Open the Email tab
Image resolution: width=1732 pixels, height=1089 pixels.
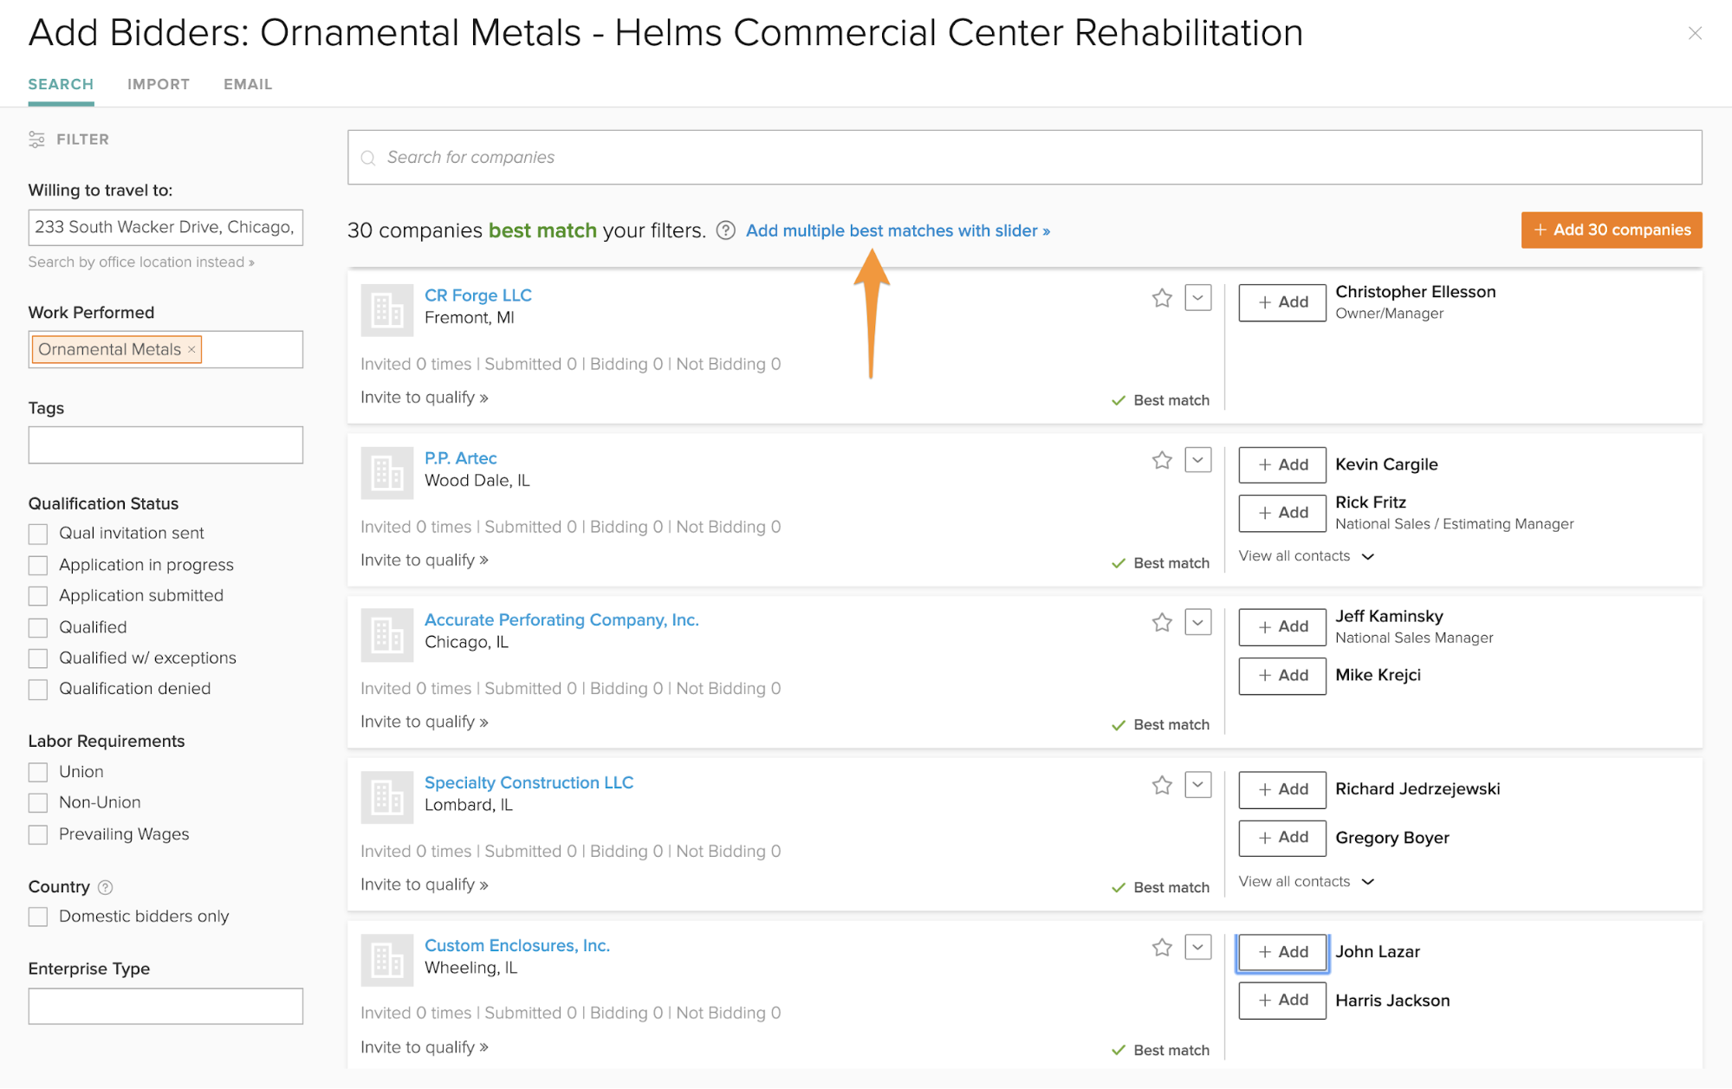point(248,84)
